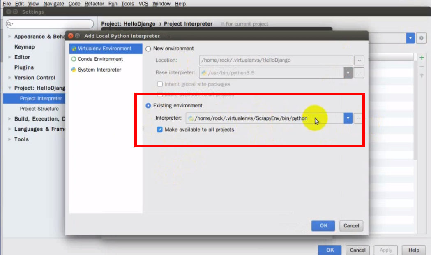Image resolution: width=431 pixels, height=255 pixels.
Task: Click the green plus install package icon
Action: [422, 58]
